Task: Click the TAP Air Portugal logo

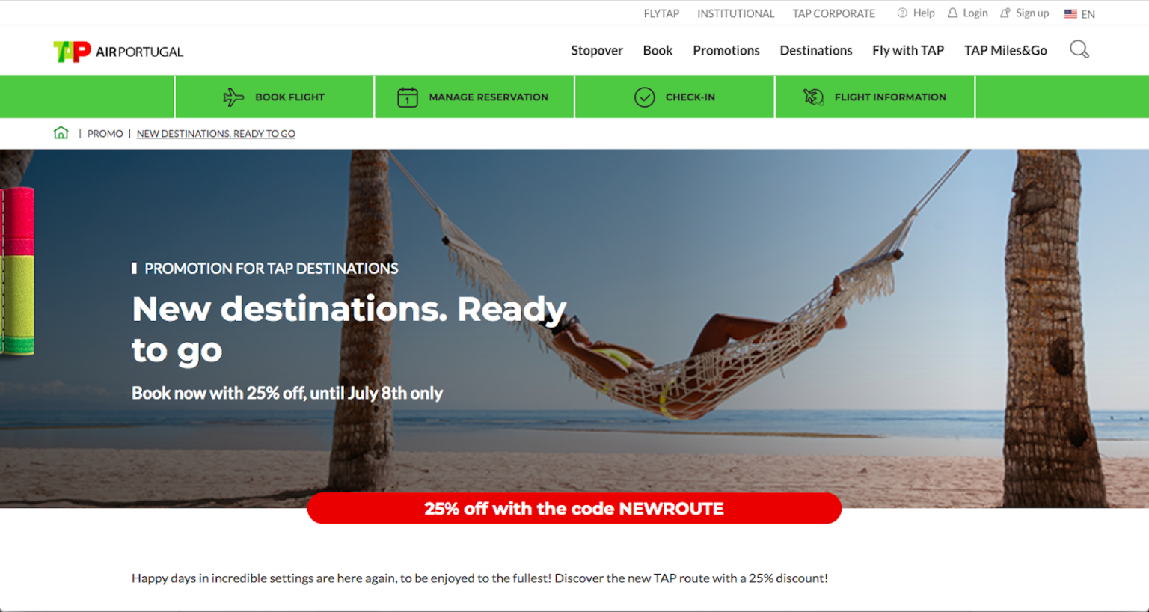Action: tap(118, 52)
